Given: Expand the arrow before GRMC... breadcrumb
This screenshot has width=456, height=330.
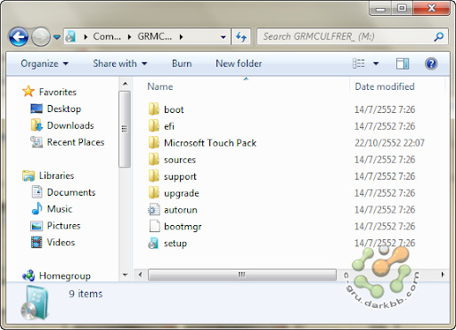Looking at the screenshot, I should pyautogui.click(x=129, y=37).
